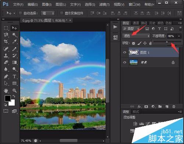The height and width of the screenshot is (144, 184).
Task: Open the Actions play panel icon
Action: coord(115,27)
